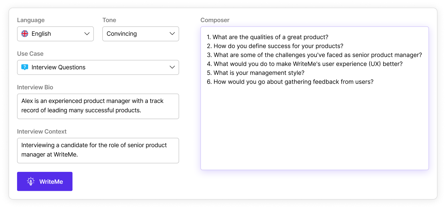This screenshot has height=209, width=446.
Task: Click the question bubble icon in Use Case
Action: (25, 67)
